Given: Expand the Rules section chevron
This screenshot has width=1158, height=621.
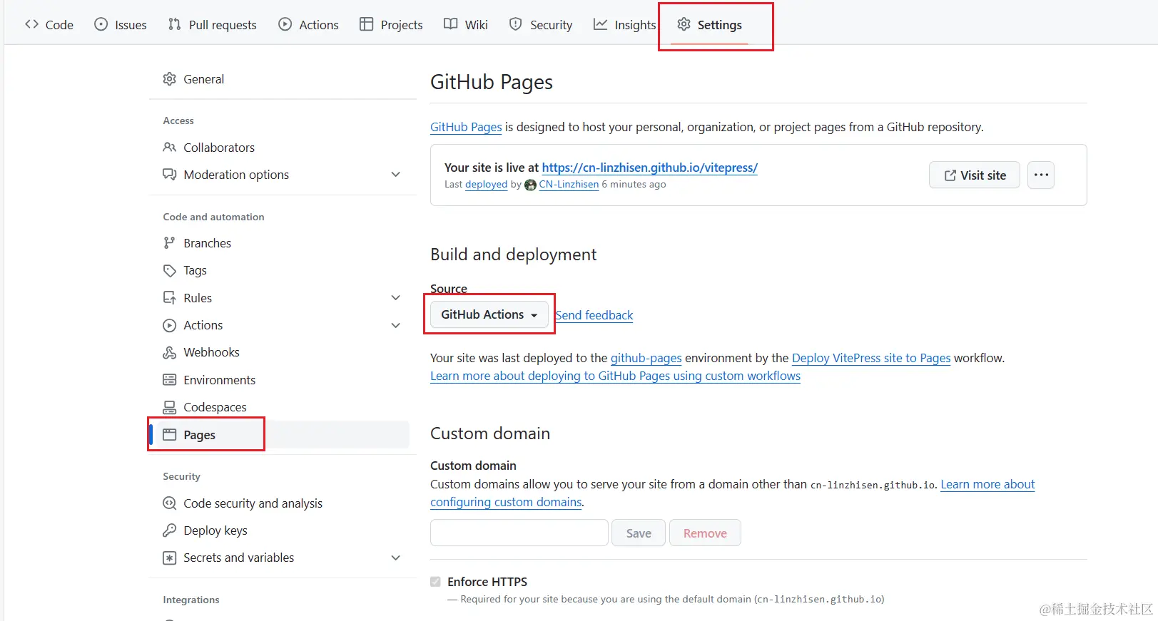Looking at the screenshot, I should (x=396, y=298).
